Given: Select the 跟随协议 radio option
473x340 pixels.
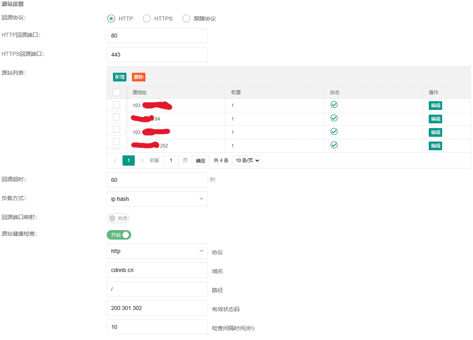Looking at the screenshot, I should (x=186, y=18).
